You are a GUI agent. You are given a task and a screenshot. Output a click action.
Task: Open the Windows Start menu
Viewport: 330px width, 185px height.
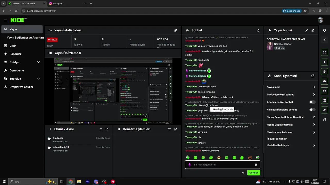4,182
